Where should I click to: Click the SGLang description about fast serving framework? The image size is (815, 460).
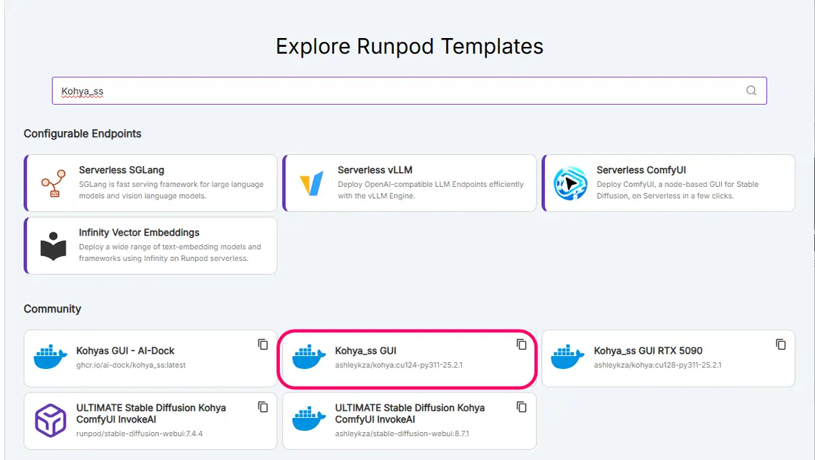[x=171, y=190]
